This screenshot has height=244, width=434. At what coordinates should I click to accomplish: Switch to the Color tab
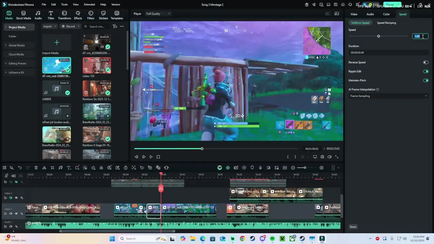coord(387,14)
